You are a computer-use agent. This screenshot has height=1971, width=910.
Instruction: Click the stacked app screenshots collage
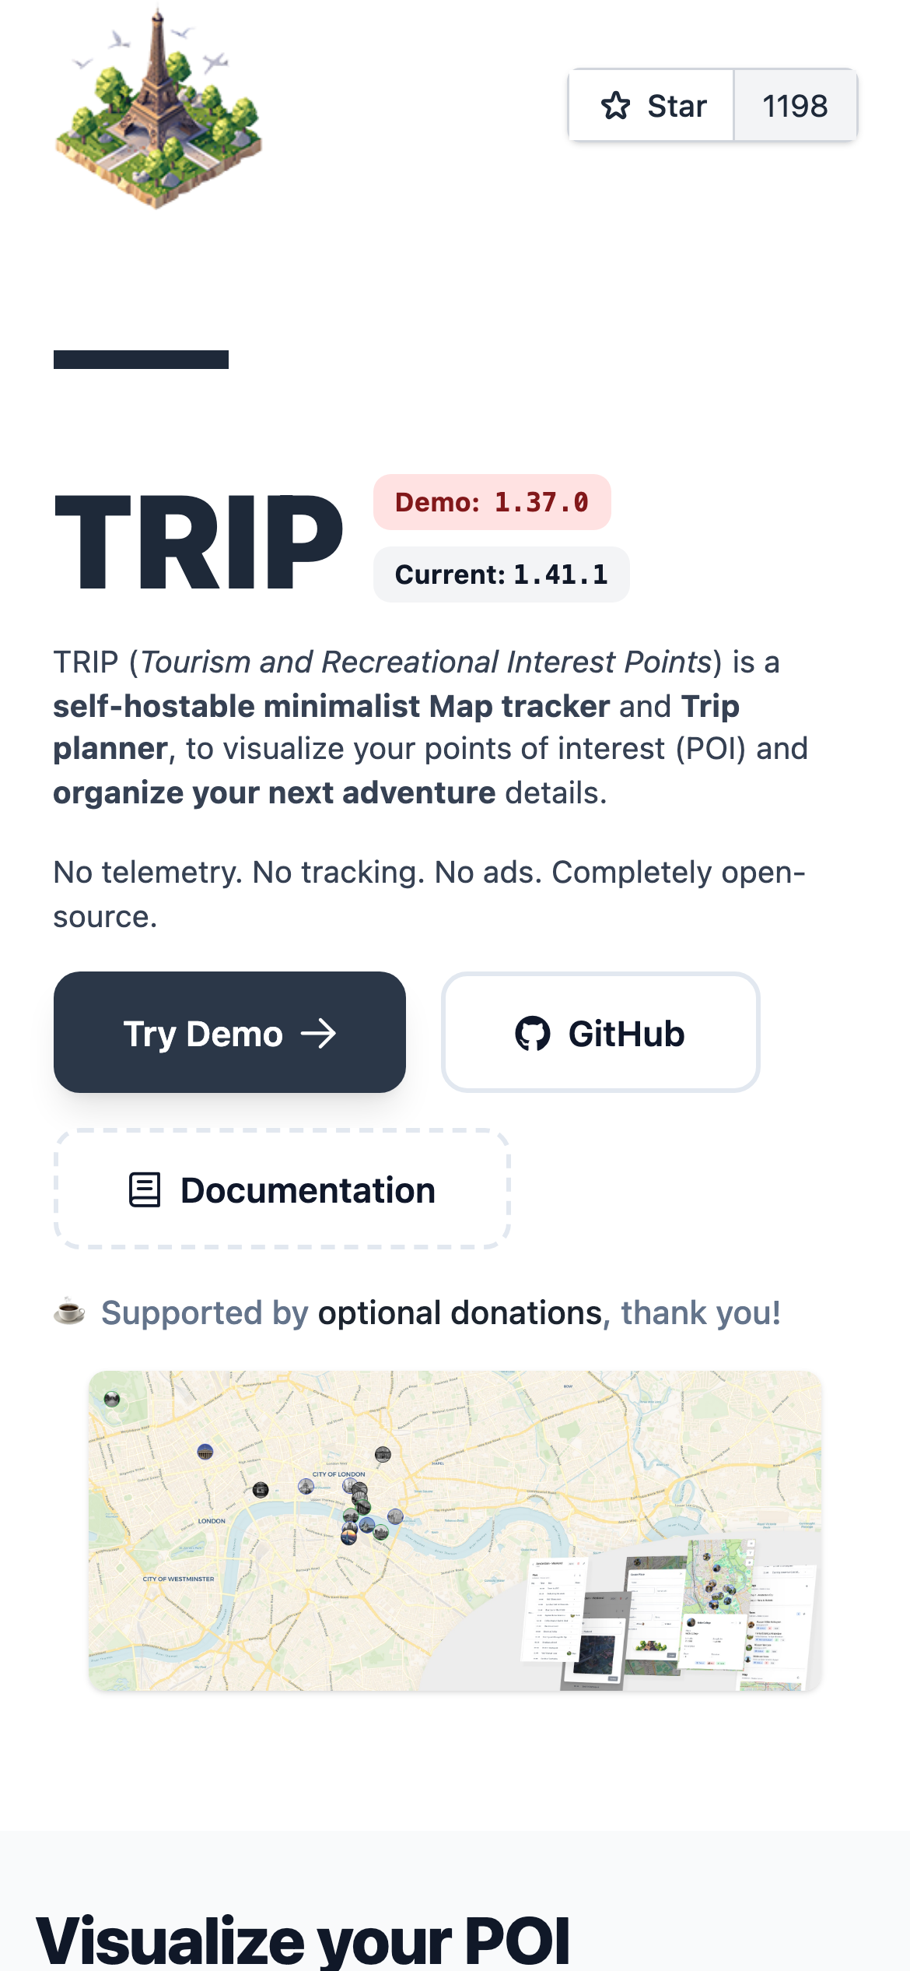click(669, 1611)
